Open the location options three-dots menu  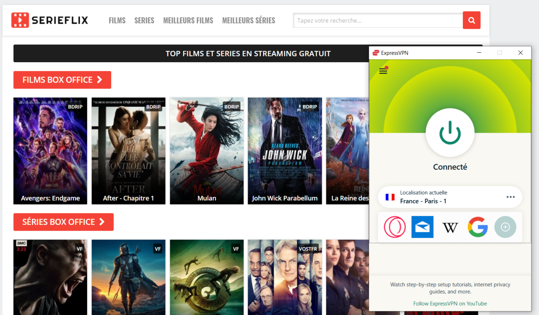pyautogui.click(x=511, y=197)
